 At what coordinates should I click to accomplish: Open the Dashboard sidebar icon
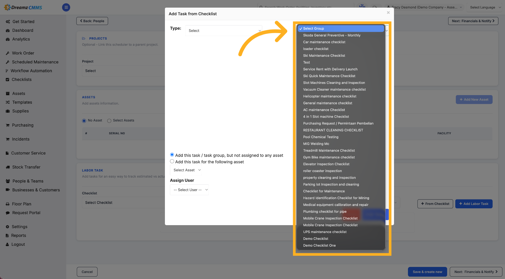(x=8, y=30)
